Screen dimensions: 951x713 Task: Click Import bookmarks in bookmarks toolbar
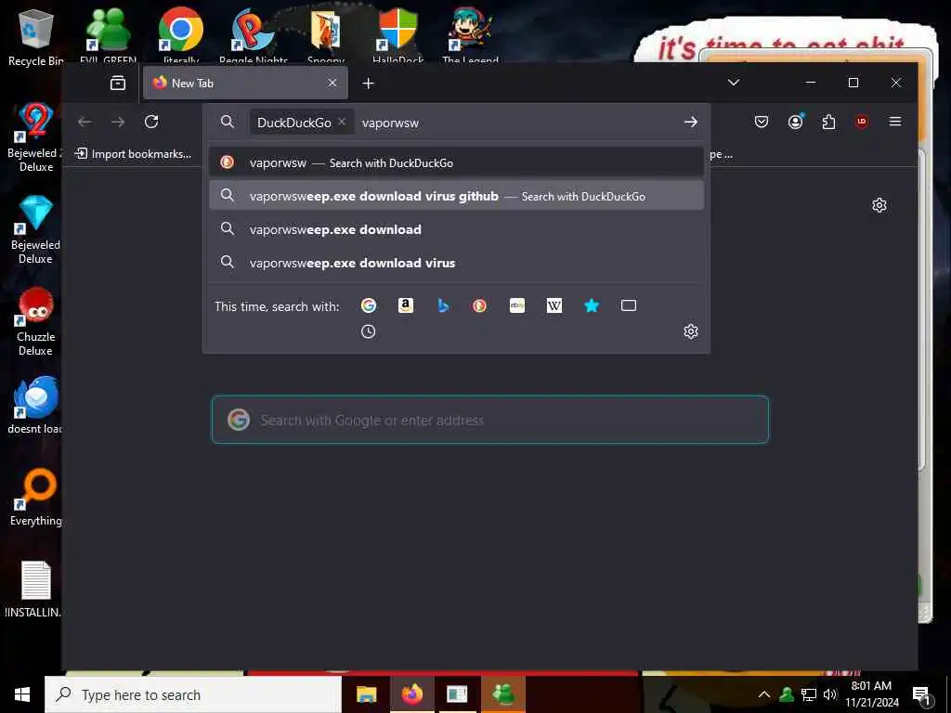click(x=133, y=154)
